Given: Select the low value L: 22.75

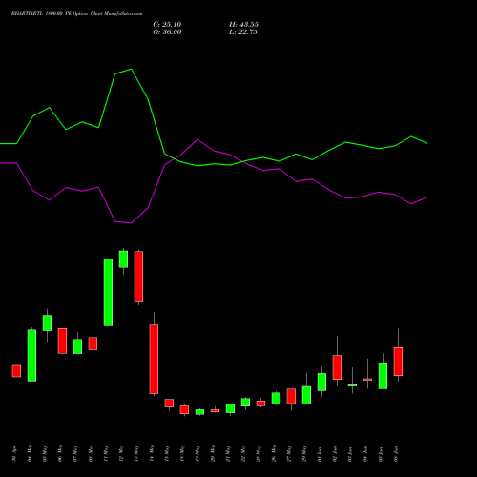Looking at the screenshot, I should coord(243,32).
